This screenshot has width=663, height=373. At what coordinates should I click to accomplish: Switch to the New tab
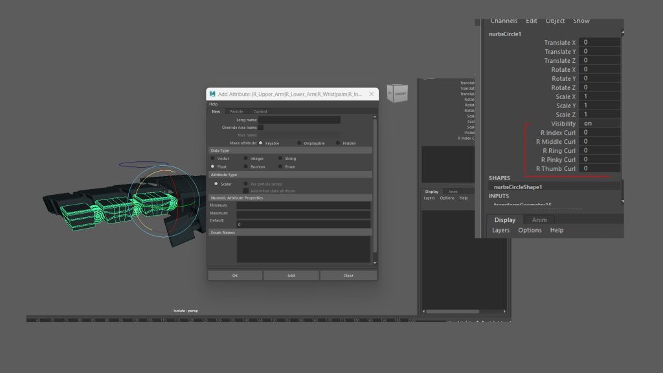tap(216, 111)
